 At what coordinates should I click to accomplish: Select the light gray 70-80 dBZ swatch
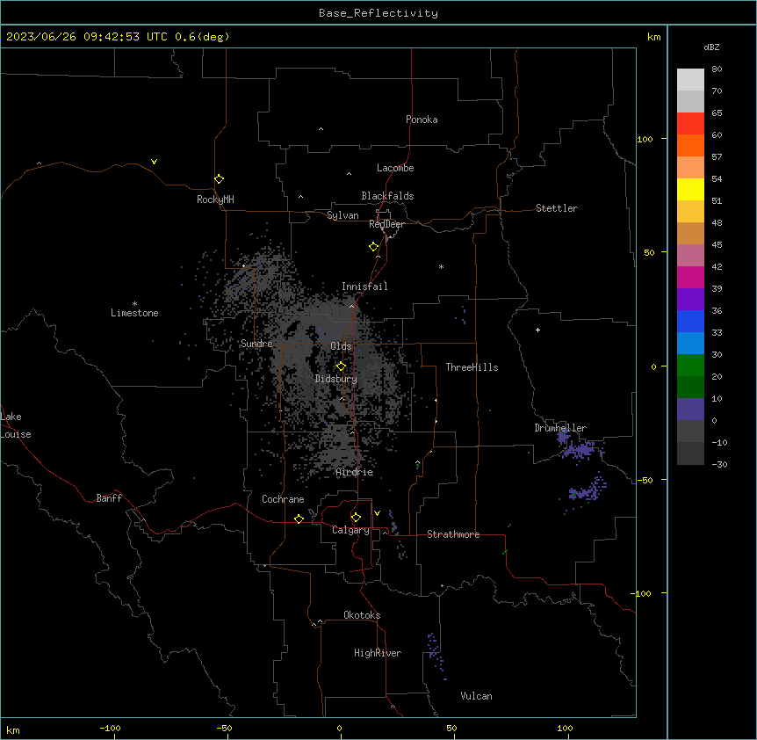click(690, 79)
